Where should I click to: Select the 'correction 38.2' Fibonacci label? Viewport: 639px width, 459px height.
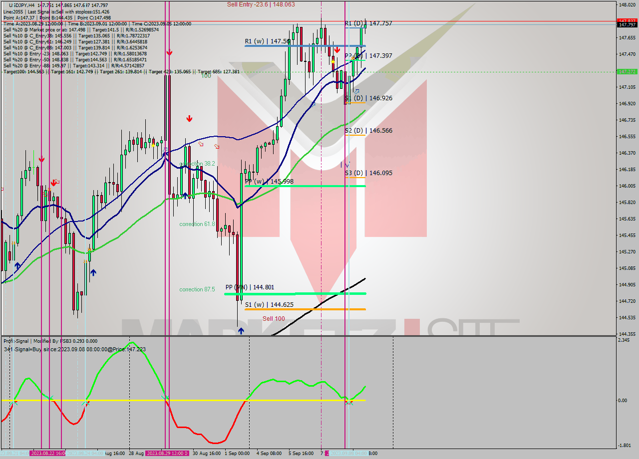point(197,164)
